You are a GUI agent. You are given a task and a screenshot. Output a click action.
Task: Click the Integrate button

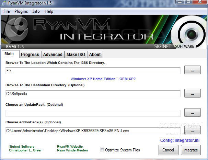191,150
